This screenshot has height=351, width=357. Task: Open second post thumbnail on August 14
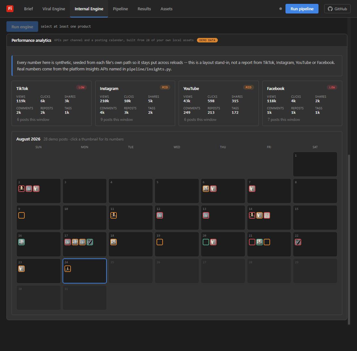[259, 215]
